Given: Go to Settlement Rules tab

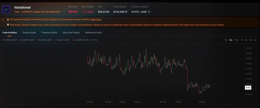Looking at the screenshot, I should (93, 33).
